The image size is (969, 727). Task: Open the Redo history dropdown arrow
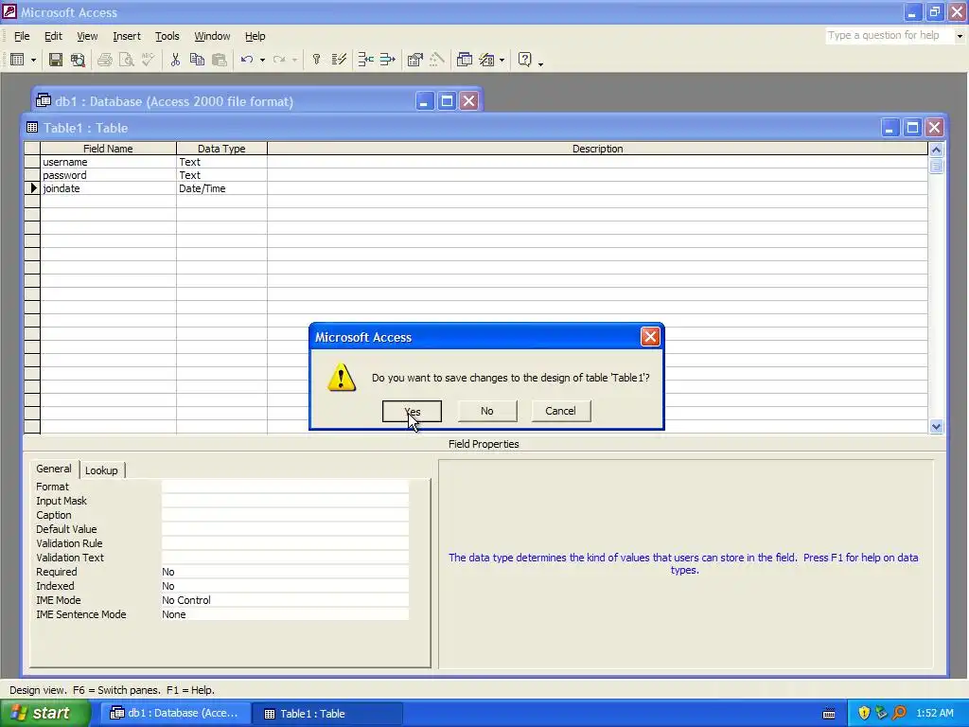click(x=295, y=60)
